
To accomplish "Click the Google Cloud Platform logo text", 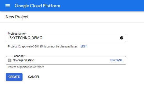I will 37,6.
